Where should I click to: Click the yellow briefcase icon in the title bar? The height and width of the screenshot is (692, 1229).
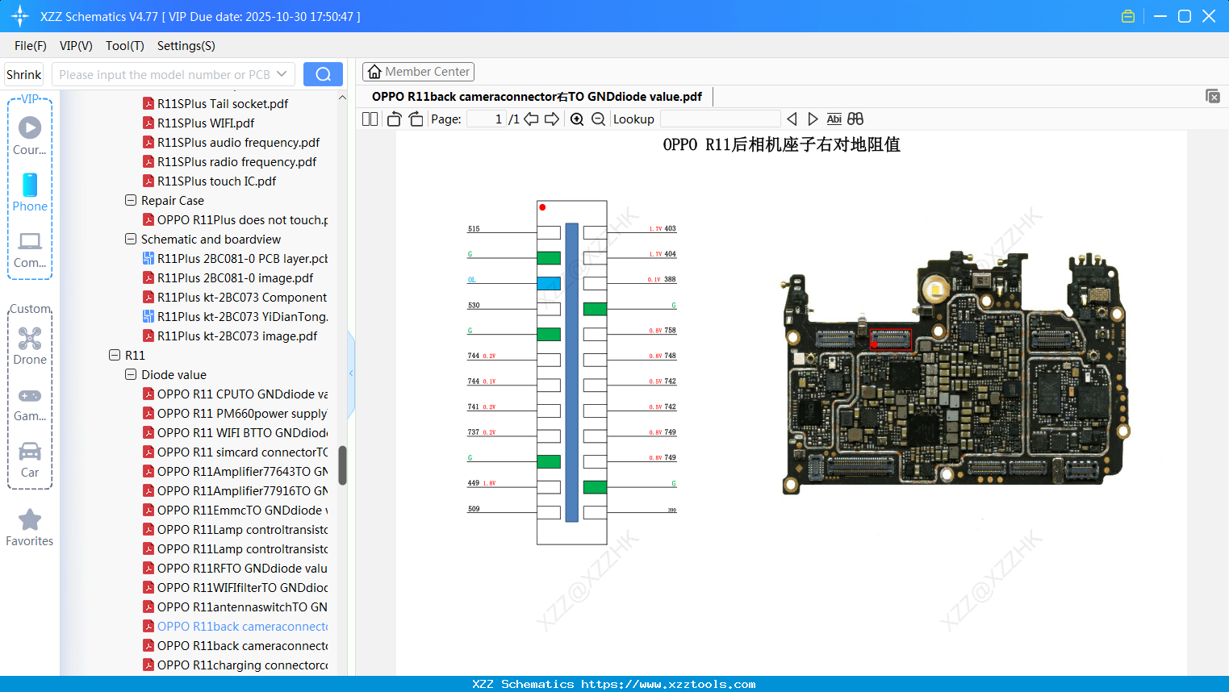[x=1128, y=16]
